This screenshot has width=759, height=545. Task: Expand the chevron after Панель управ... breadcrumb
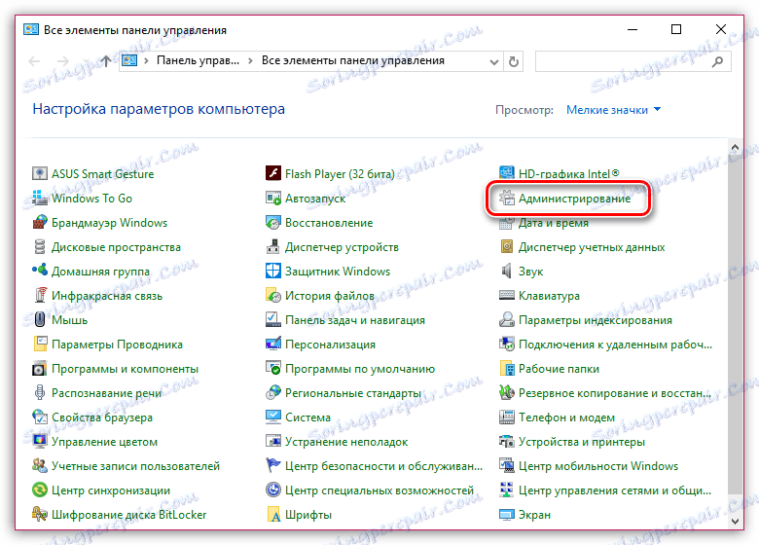(x=250, y=61)
